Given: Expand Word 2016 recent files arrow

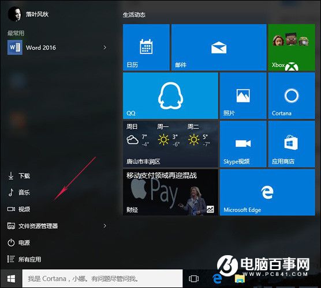Looking at the screenshot, I should pyautogui.click(x=104, y=47).
